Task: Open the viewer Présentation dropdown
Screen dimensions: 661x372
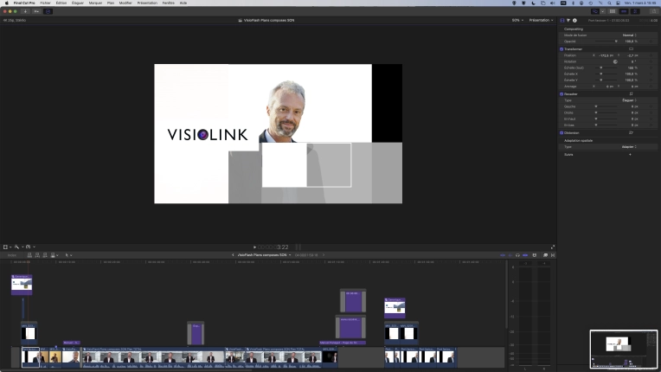Action: click(x=541, y=20)
